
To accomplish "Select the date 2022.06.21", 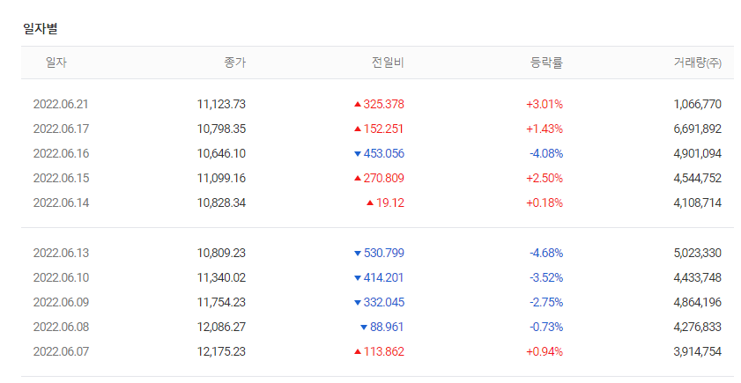I will pyautogui.click(x=61, y=105).
